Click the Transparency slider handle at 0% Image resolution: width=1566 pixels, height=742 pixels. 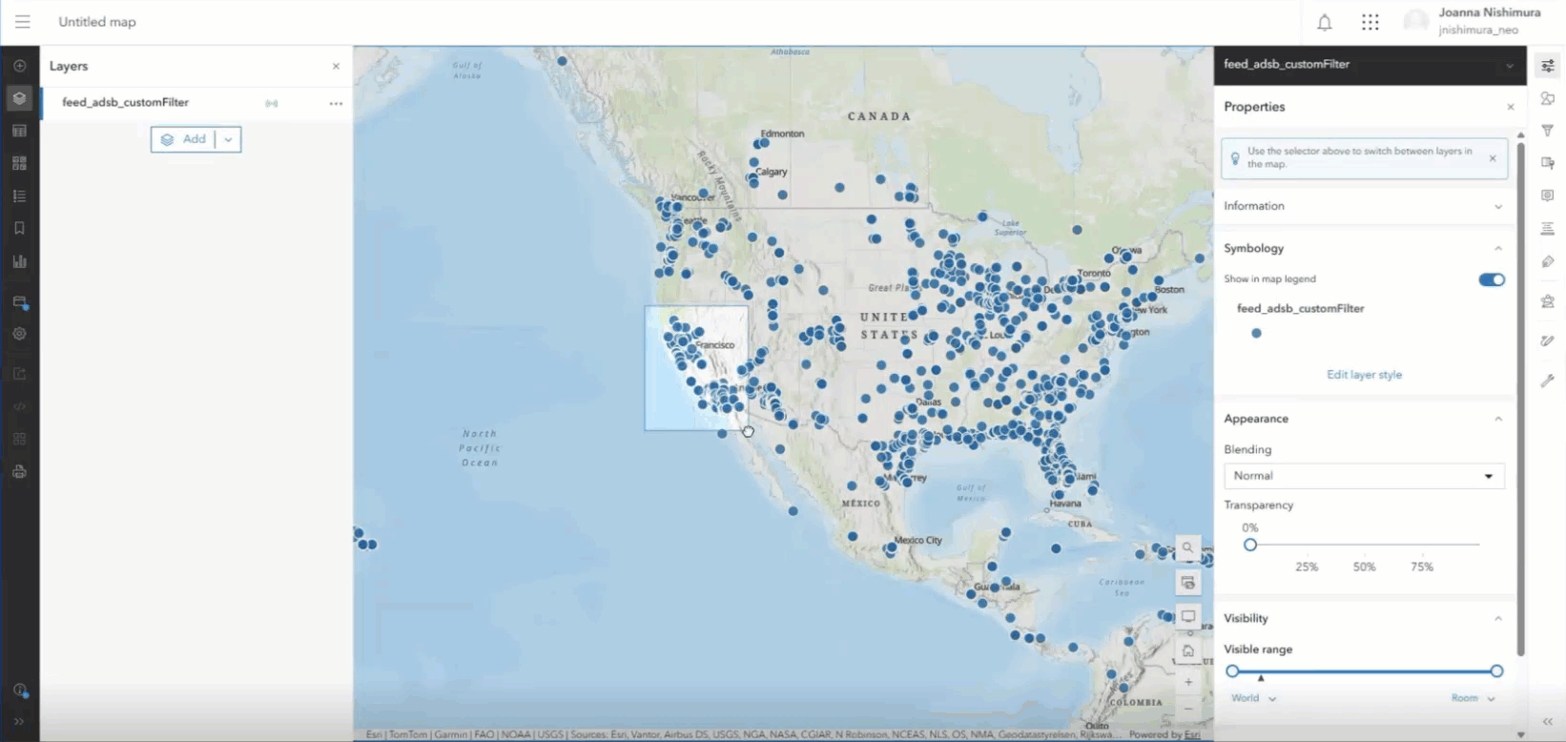tap(1250, 545)
